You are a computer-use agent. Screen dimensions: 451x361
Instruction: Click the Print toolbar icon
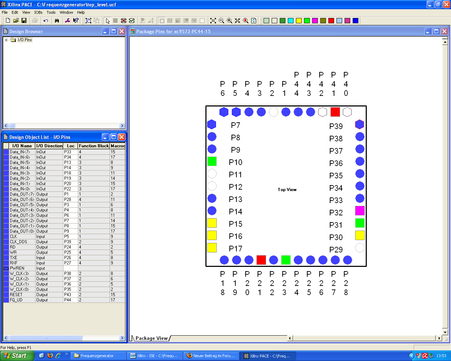(x=35, y=21)
